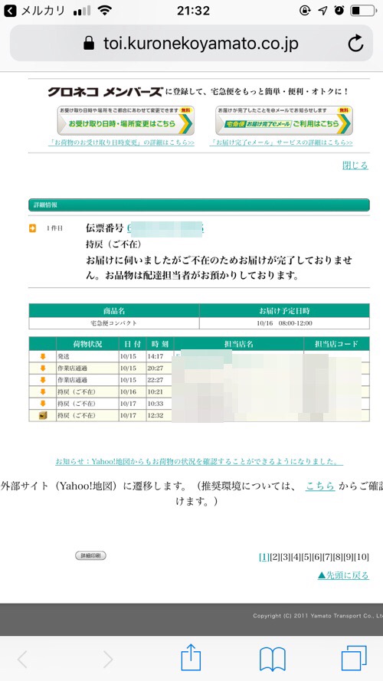Tap the 持戻(ご不在) cell dated 10/16
The width and height of the screenshot is (383, 681).
pos(87,391)
